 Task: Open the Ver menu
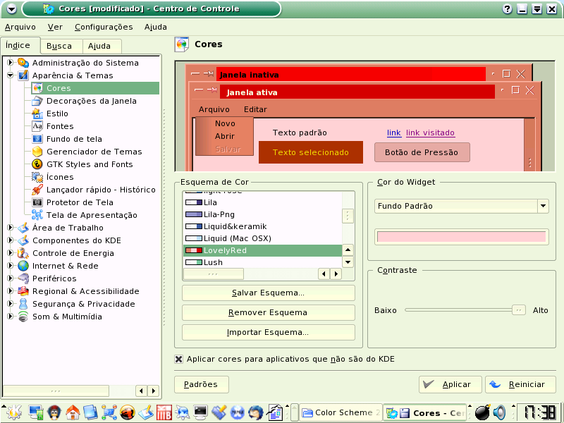pyautogui.click(x=55, y=27)
